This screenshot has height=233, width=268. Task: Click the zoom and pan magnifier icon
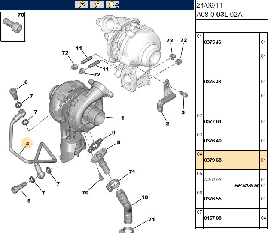pyautogui.click(x=113, y=5)
